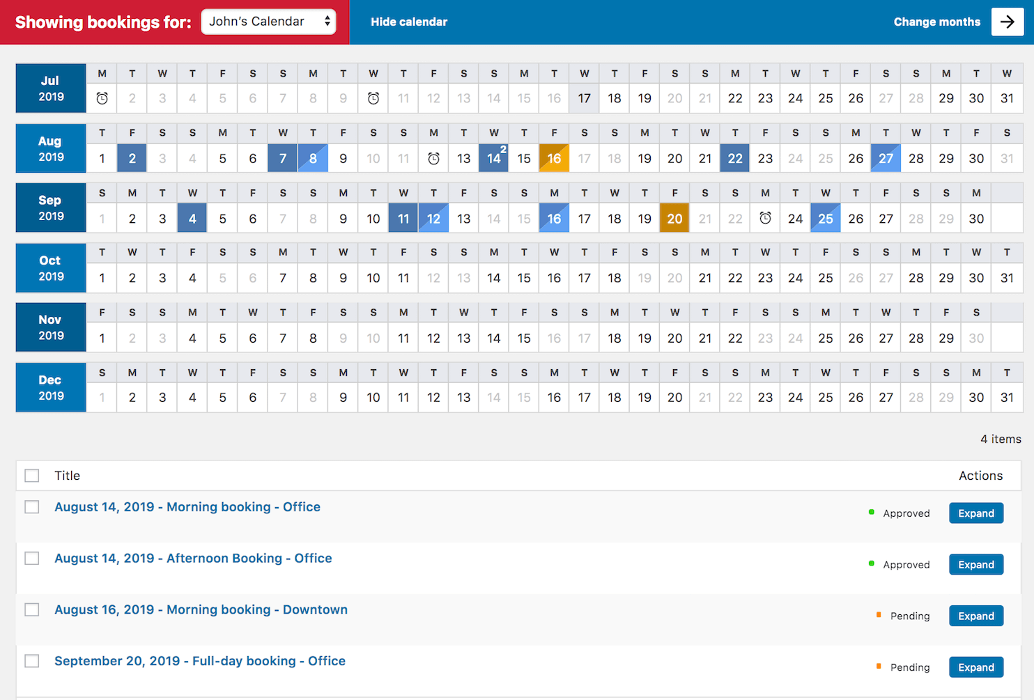The height and width of the screenshot is (700, 1034).
Task: Click blue booked day August 2
Action: pyautogui.click(x=132, y=159)
